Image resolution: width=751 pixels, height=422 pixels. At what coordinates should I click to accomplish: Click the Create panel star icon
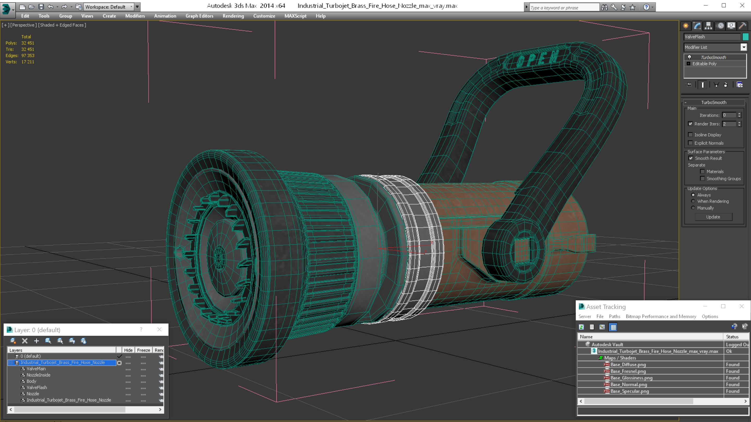[686, 26]
